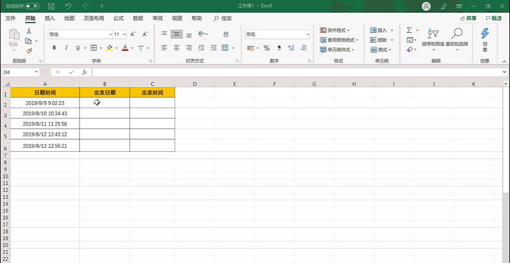Image resolution: width=510 pixels, height=263 pixels.
Task: Toggle Italic formatting
Action: point(66,48)
